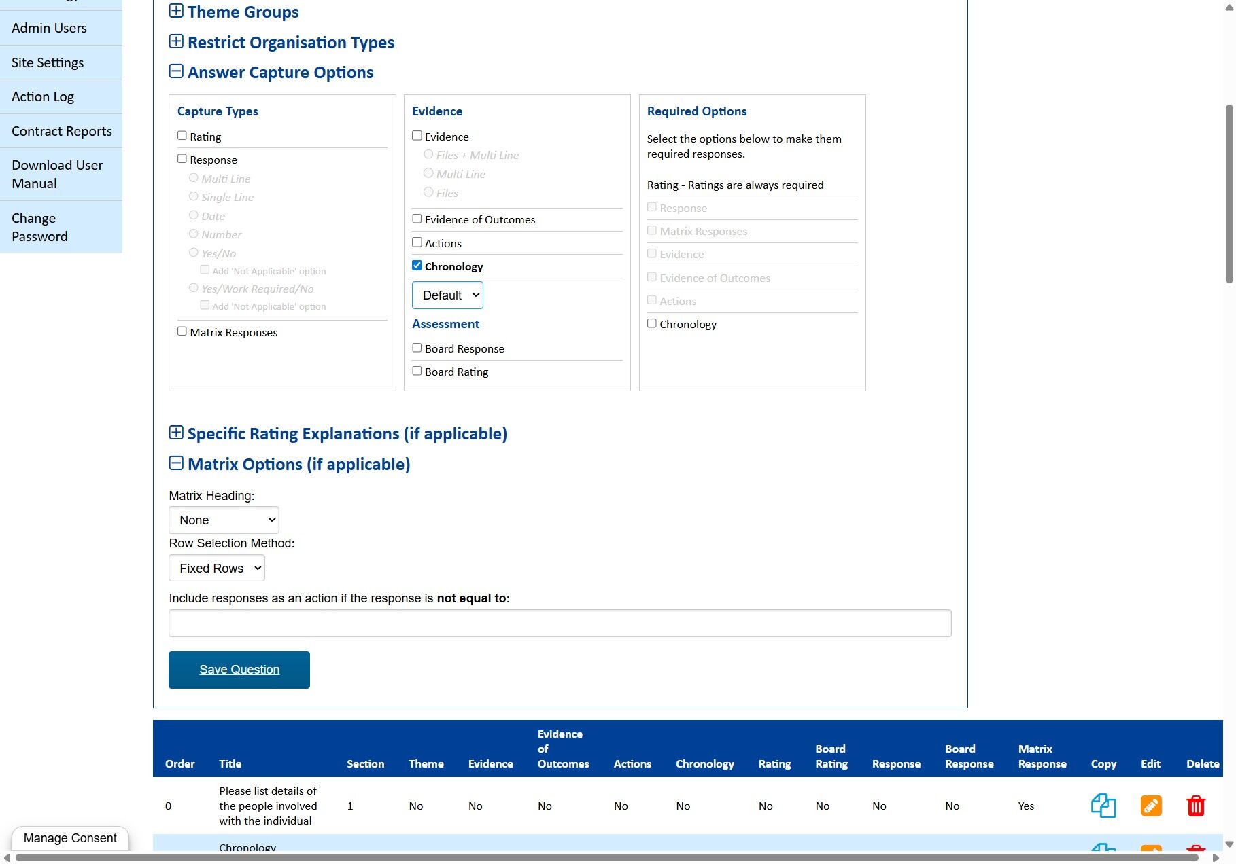Image resolution: width=1236 pixels, height=864 pixels.
Task: Collapse the Matrix Options section
Action: (176, 464)
